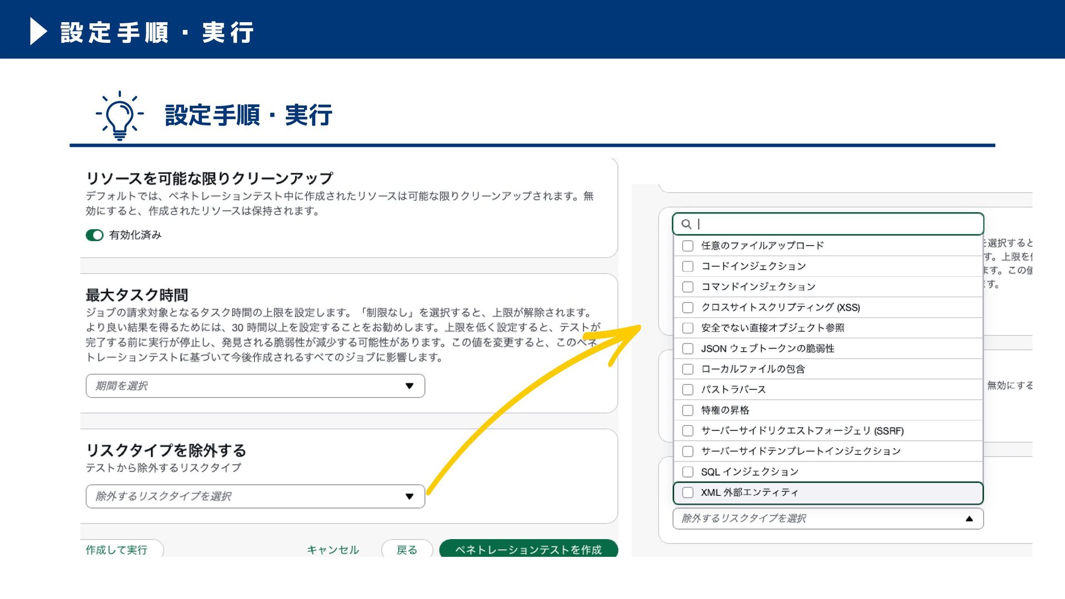
Task: Click the magnifier icon in search box
Action: click(x=686, y=224)
